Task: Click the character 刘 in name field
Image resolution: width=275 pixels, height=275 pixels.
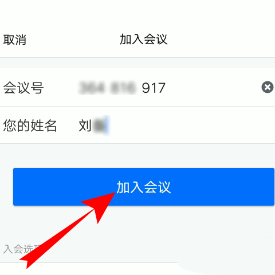Action: coord(85,125)
